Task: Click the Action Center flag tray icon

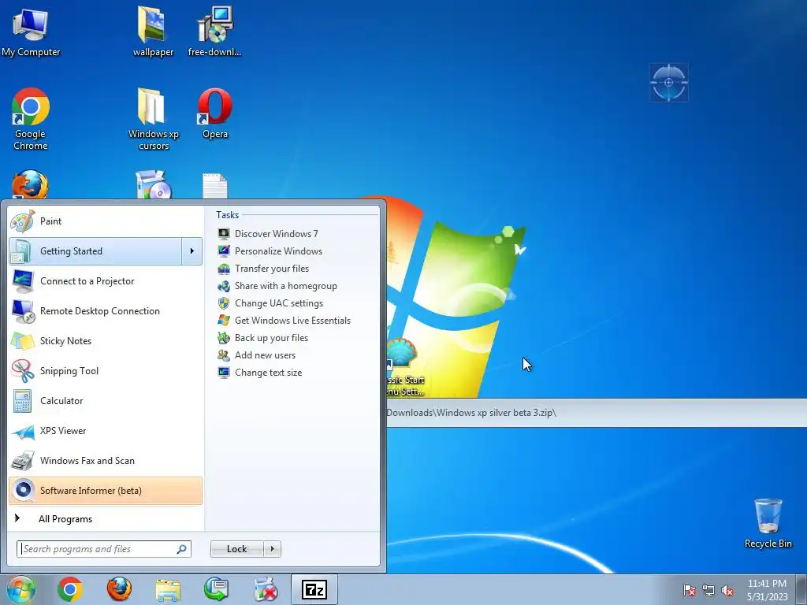Action: 689,590
